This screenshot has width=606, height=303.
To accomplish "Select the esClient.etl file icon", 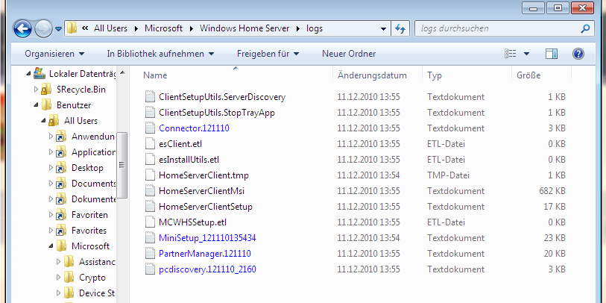I will (x=150, y=143).
